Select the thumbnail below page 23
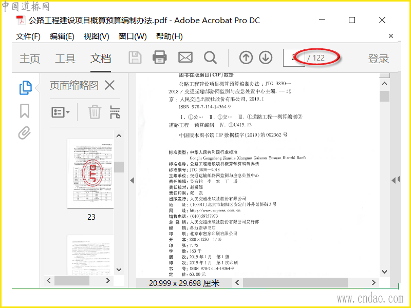 (90, 255)
